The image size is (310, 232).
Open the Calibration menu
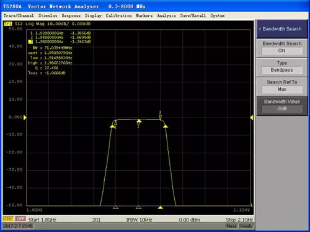click(x=118, y=15)
